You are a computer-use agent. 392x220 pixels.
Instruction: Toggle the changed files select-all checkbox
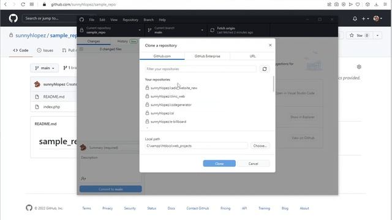click(81, 49)
